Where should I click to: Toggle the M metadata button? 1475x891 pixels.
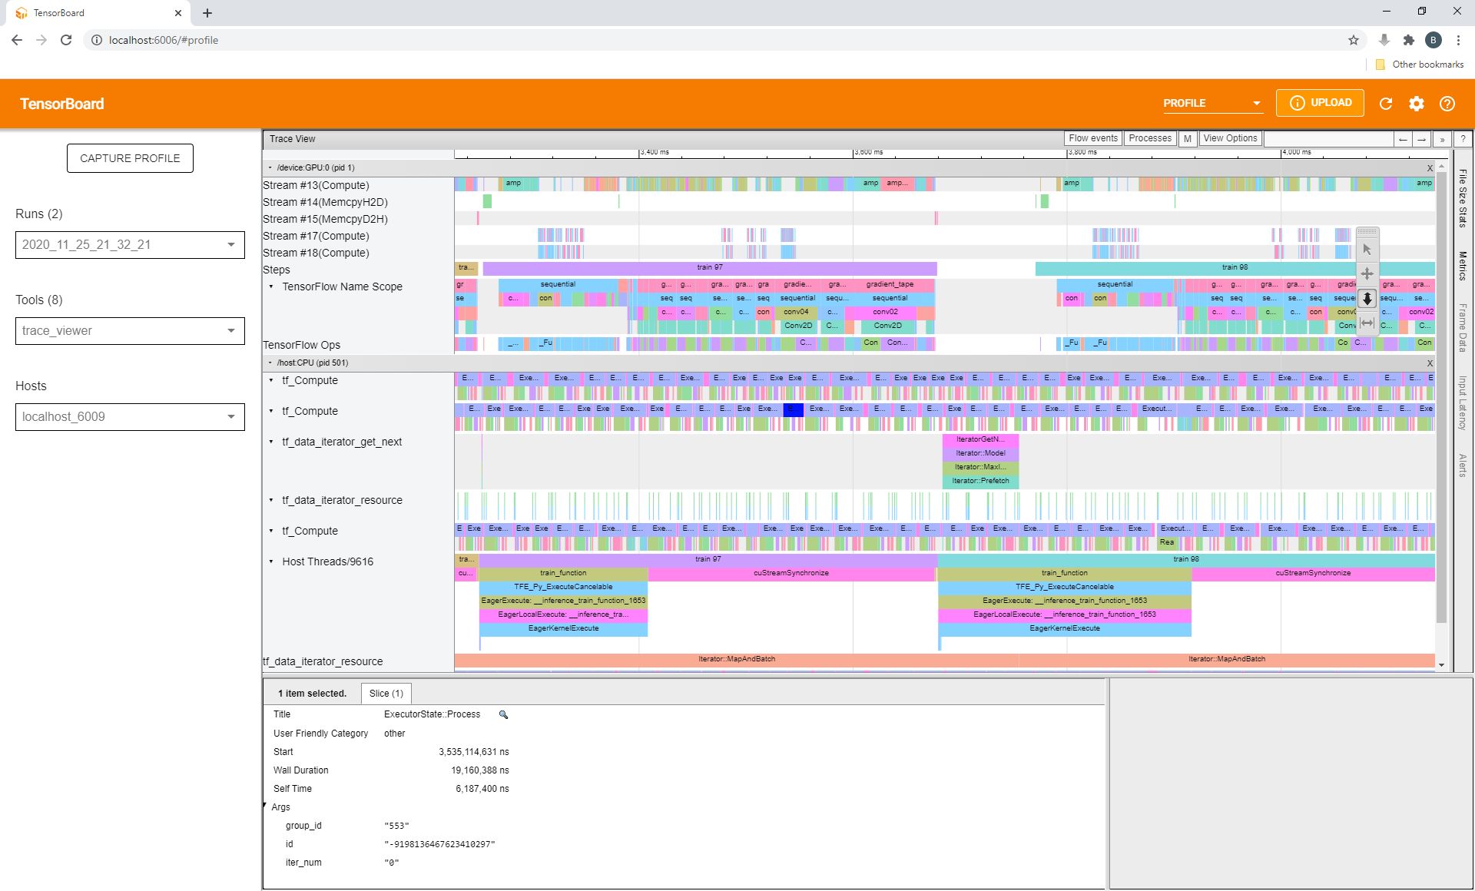pos(1187,139)
